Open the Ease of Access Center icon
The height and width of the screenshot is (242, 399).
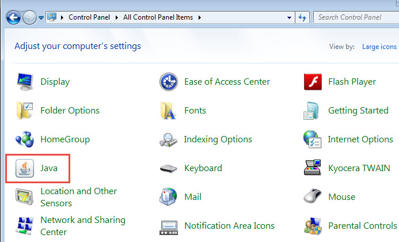coord(169,82)
